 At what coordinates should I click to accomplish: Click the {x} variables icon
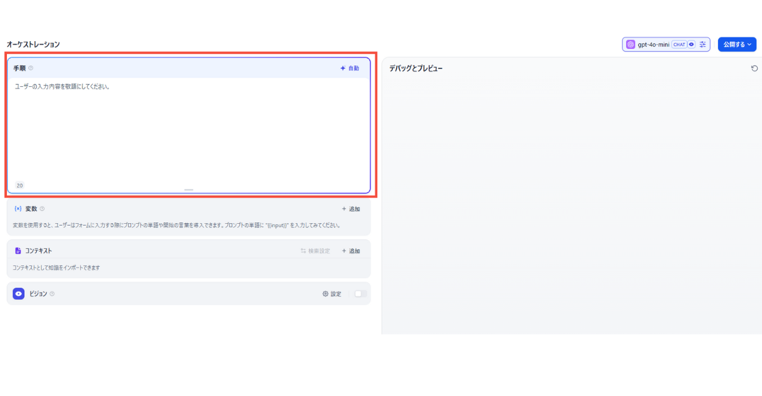(x=18, y=209)
